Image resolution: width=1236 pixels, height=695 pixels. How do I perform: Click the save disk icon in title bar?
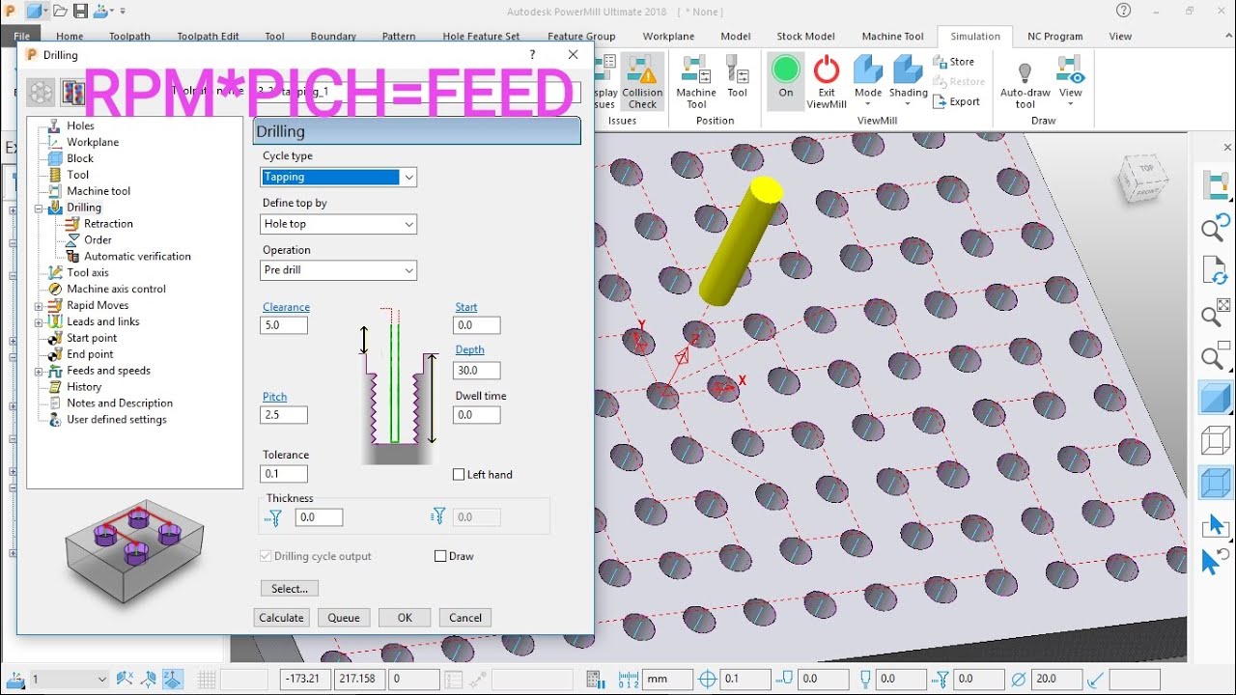80,12
